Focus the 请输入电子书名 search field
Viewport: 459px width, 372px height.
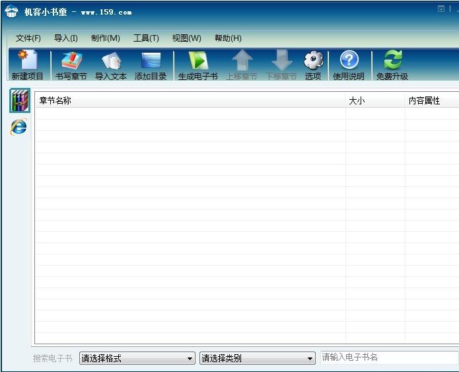tap(388, 357)
